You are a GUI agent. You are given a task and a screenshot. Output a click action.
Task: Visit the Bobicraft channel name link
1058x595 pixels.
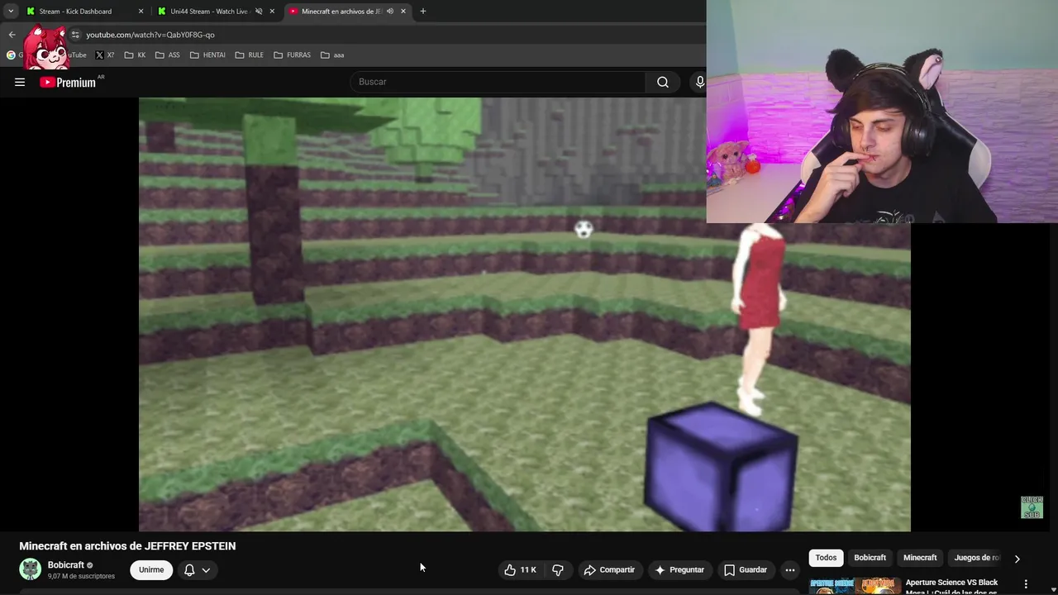pos(66,565)
